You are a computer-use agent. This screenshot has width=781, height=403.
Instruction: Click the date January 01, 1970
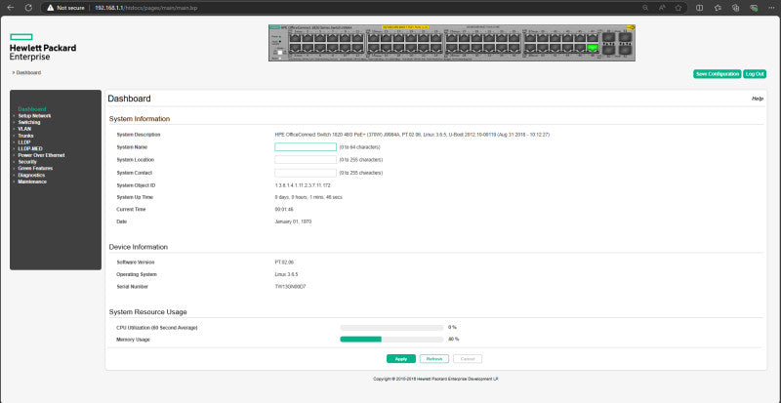coord(294,222)
